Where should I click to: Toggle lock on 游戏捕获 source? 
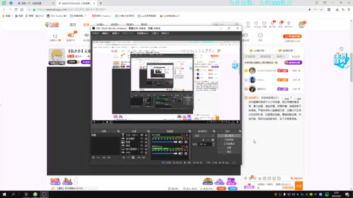tap(146, 139)
